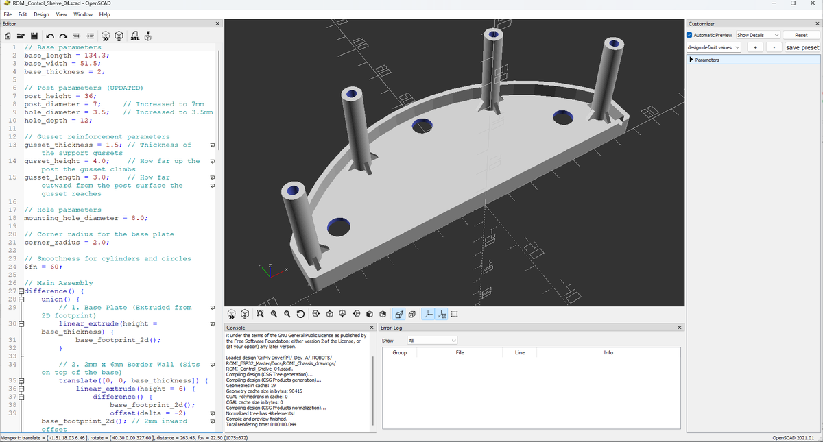Open the View menu
This screenshot has height=442, width=823.
tap(62, 14)
